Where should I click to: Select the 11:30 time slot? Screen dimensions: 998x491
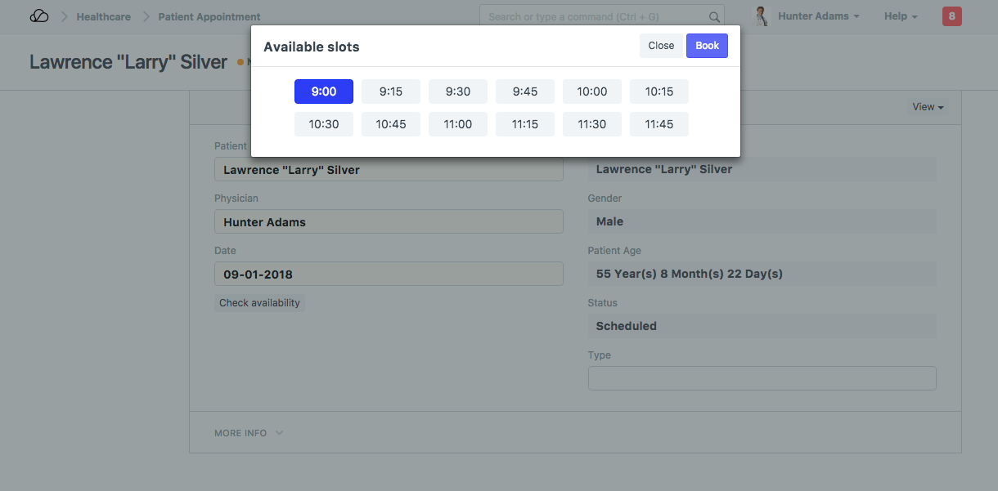click(592, 124)
